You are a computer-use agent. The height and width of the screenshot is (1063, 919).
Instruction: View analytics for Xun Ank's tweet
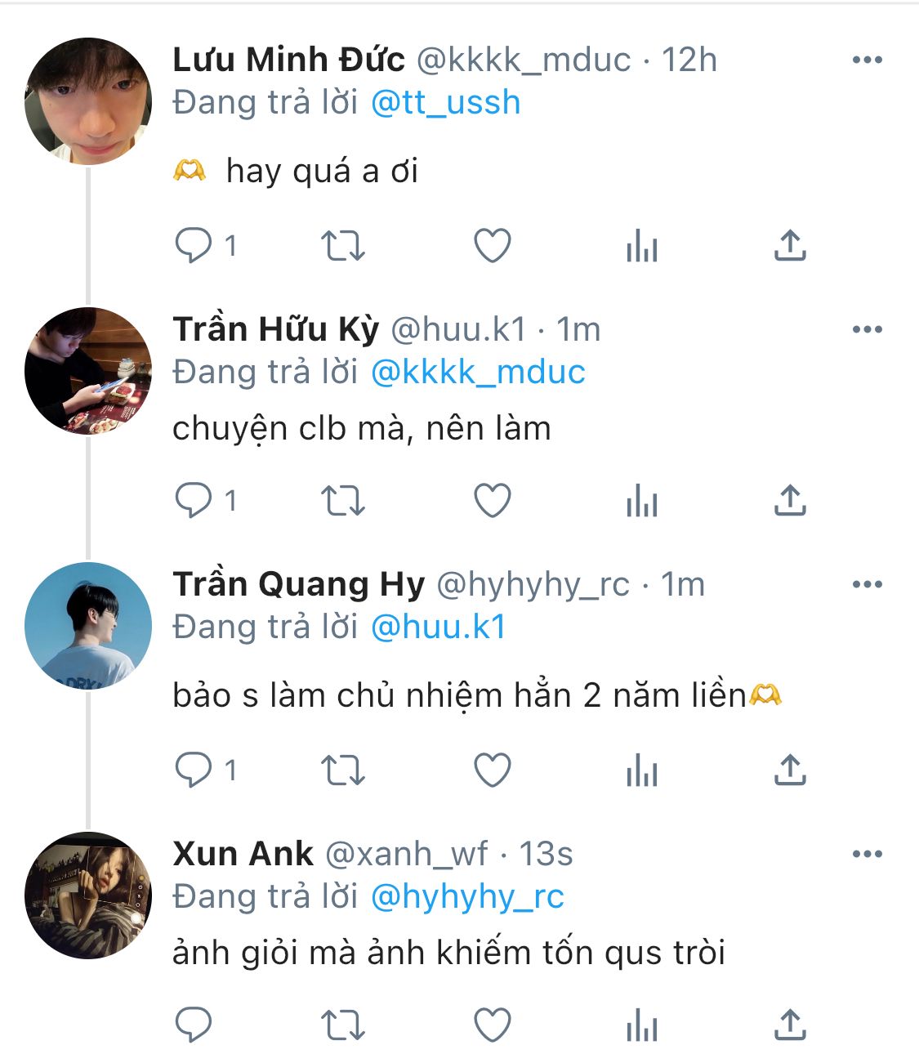coord(642,1025)
